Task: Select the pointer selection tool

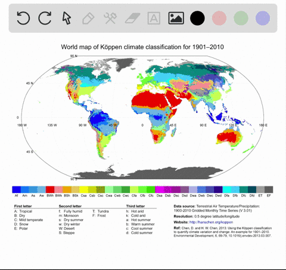Action: pyautogui.click(x=67, y=18)
